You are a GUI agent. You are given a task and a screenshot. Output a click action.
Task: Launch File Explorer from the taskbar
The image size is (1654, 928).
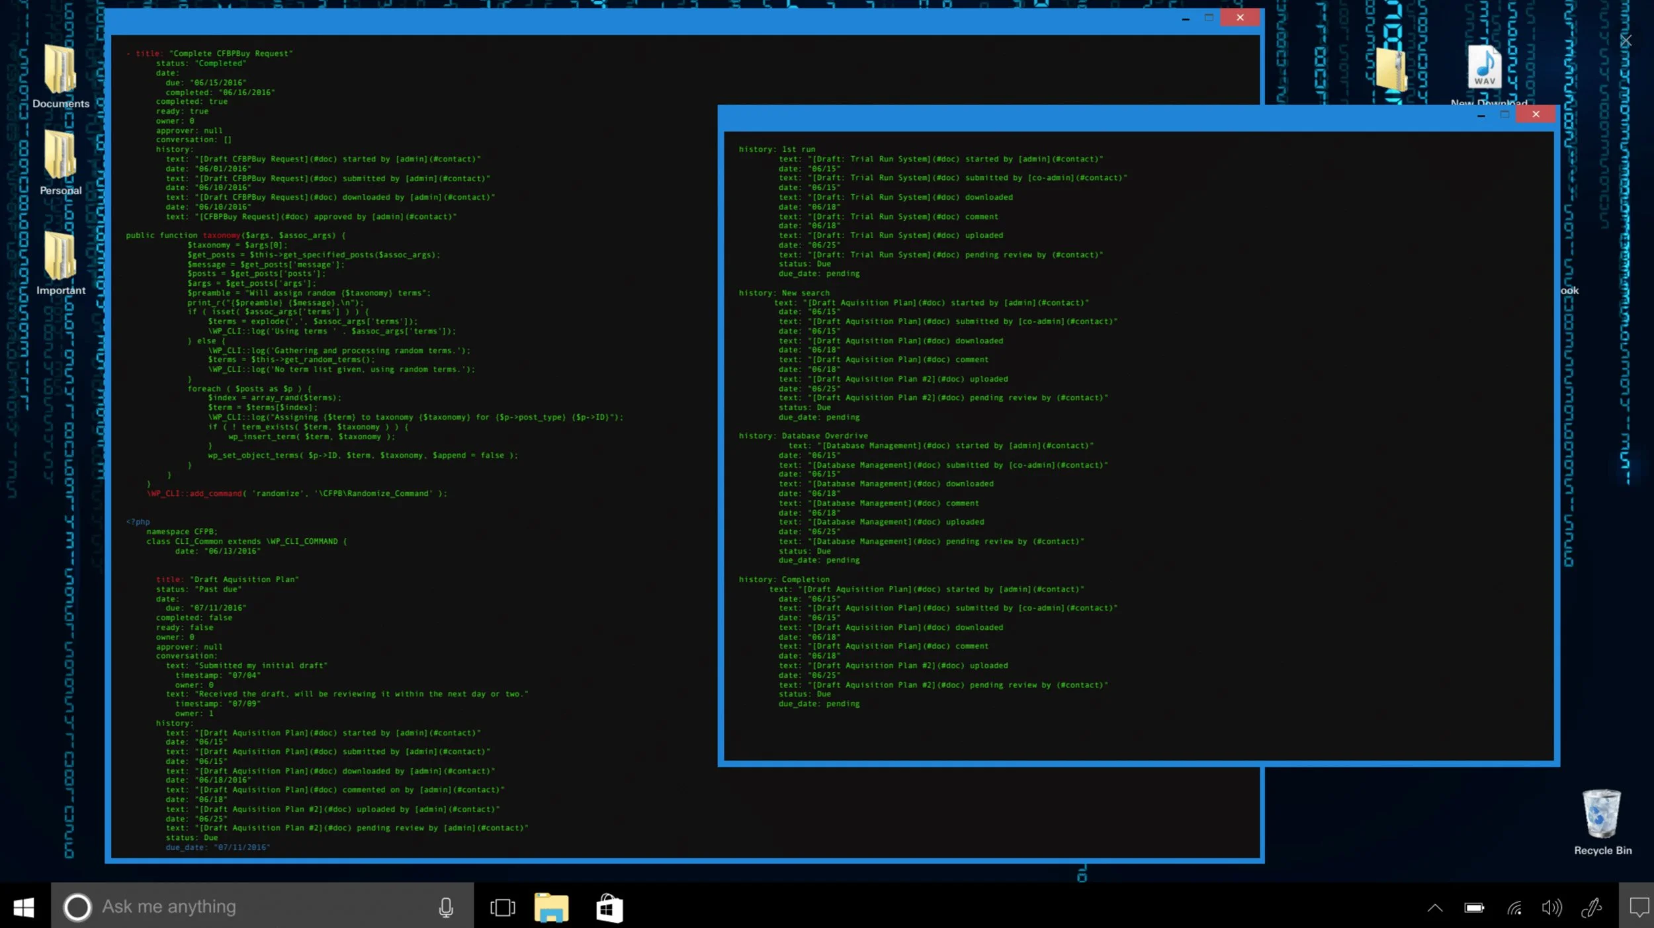[551, 907]
